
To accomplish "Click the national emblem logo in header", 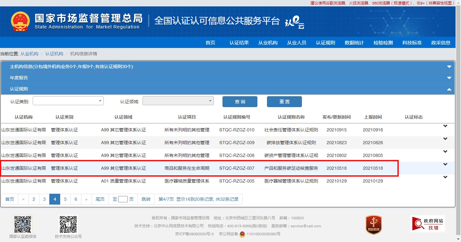I will [x=20, y=22].
